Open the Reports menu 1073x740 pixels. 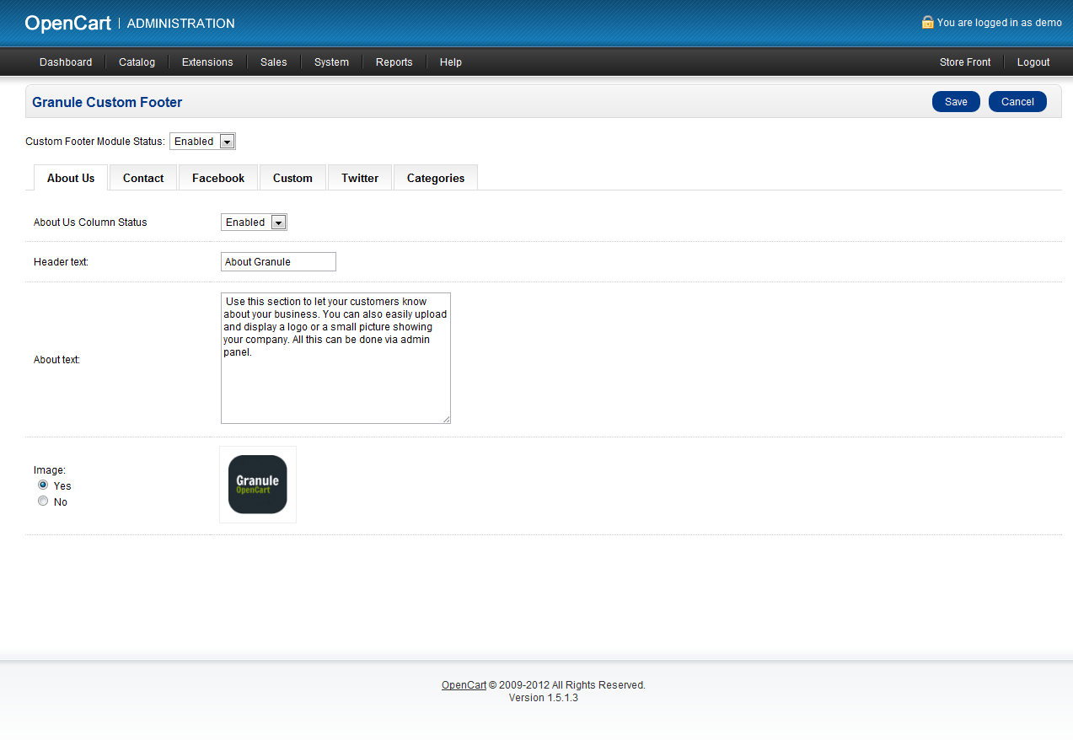pyautogui.click(x=394, y=62)
